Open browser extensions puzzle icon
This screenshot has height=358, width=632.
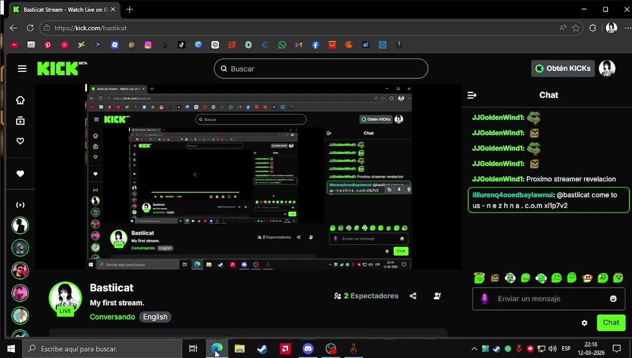pos(593,28)
